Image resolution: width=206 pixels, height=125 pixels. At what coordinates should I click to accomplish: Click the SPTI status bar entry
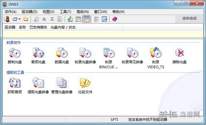[x=114, y=120]
